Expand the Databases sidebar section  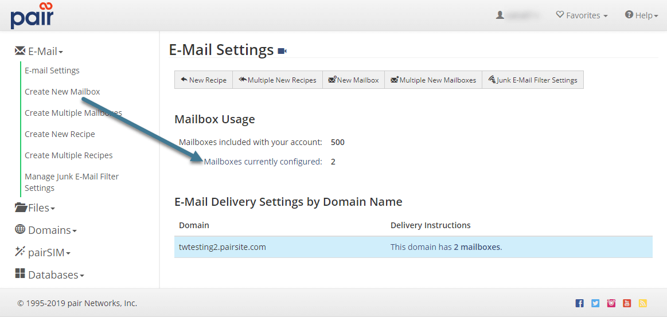pos(49,275)
